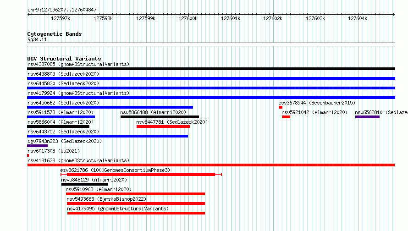Select the red esv3621786 variant bar

141,175
